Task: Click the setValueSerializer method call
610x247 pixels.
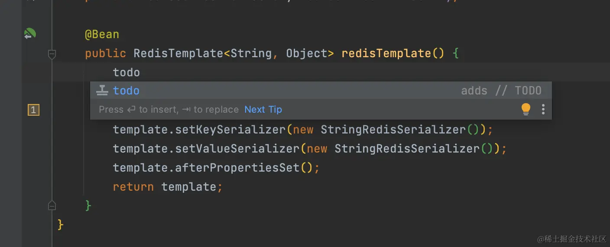Action: [237, 149]
